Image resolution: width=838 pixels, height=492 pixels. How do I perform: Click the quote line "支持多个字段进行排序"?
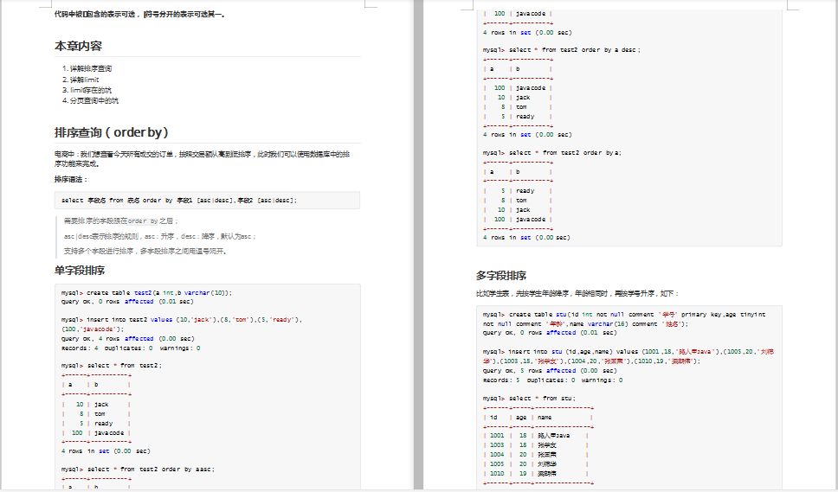(145, 252)
